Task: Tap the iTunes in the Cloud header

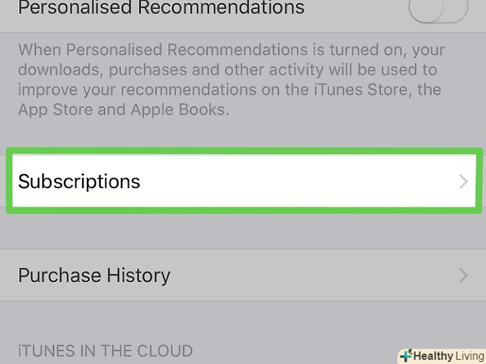Action: (105, 351)
